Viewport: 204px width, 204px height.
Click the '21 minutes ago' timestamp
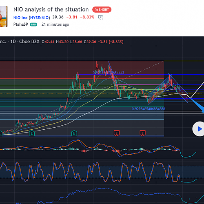point(55,24)
